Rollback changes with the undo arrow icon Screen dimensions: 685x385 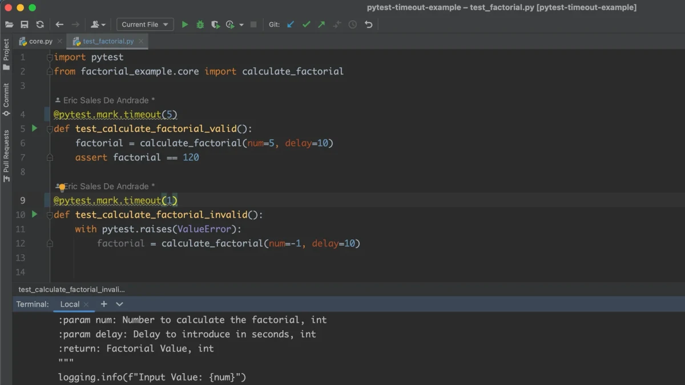(x=368, y=25)
